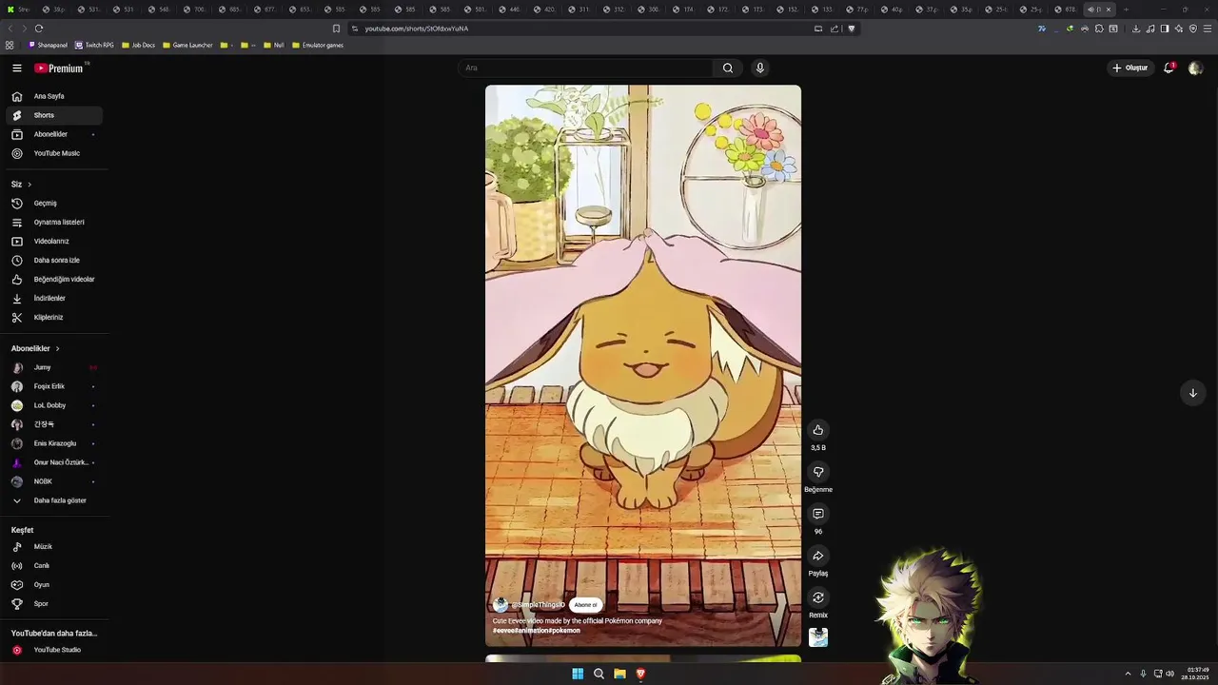The image size is (1218, 685).
Task: Open Videolarınız in sidebar
Action: point(54,241)
